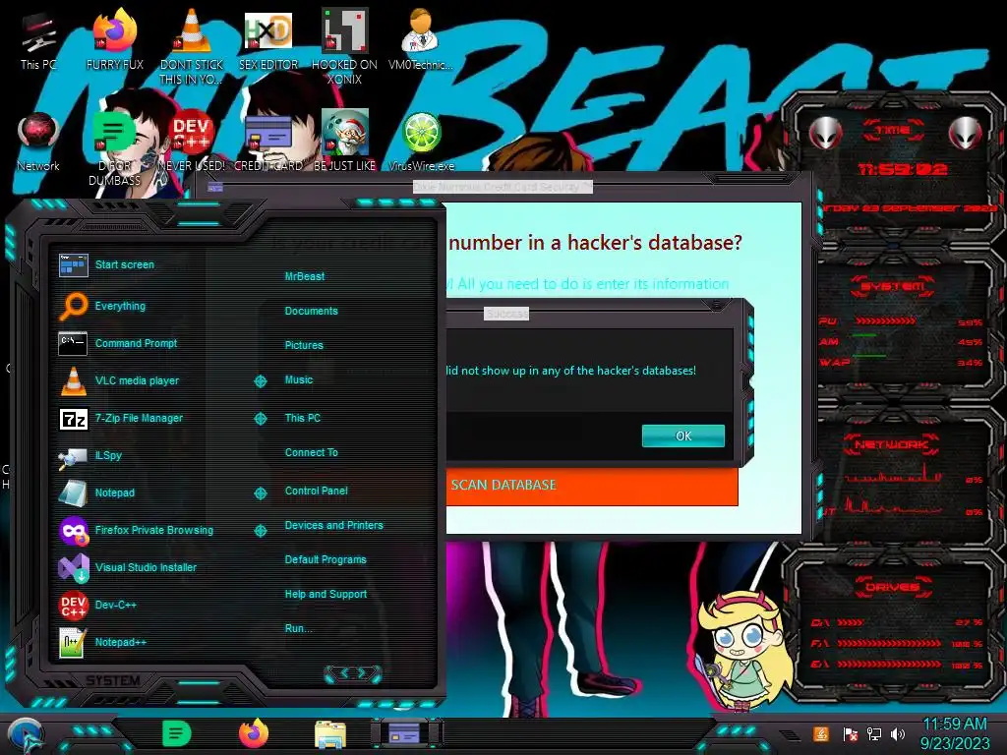Open the HOOKED ON XONIX desktop shortcut
This screenshot has width=1007, height=755.
pos(345,46)
